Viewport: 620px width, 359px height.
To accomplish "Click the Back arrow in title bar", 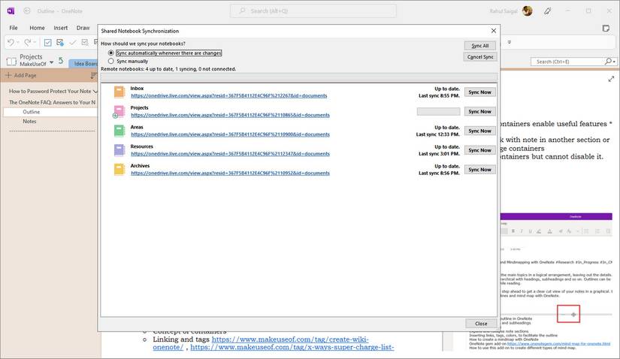I will [27, 11].
